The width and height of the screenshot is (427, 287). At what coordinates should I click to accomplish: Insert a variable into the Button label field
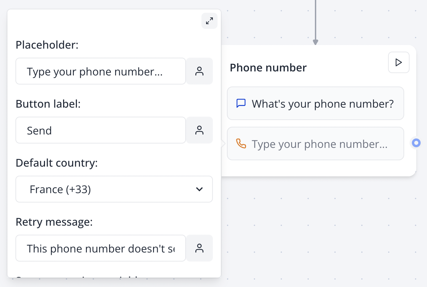click(199, 130)
